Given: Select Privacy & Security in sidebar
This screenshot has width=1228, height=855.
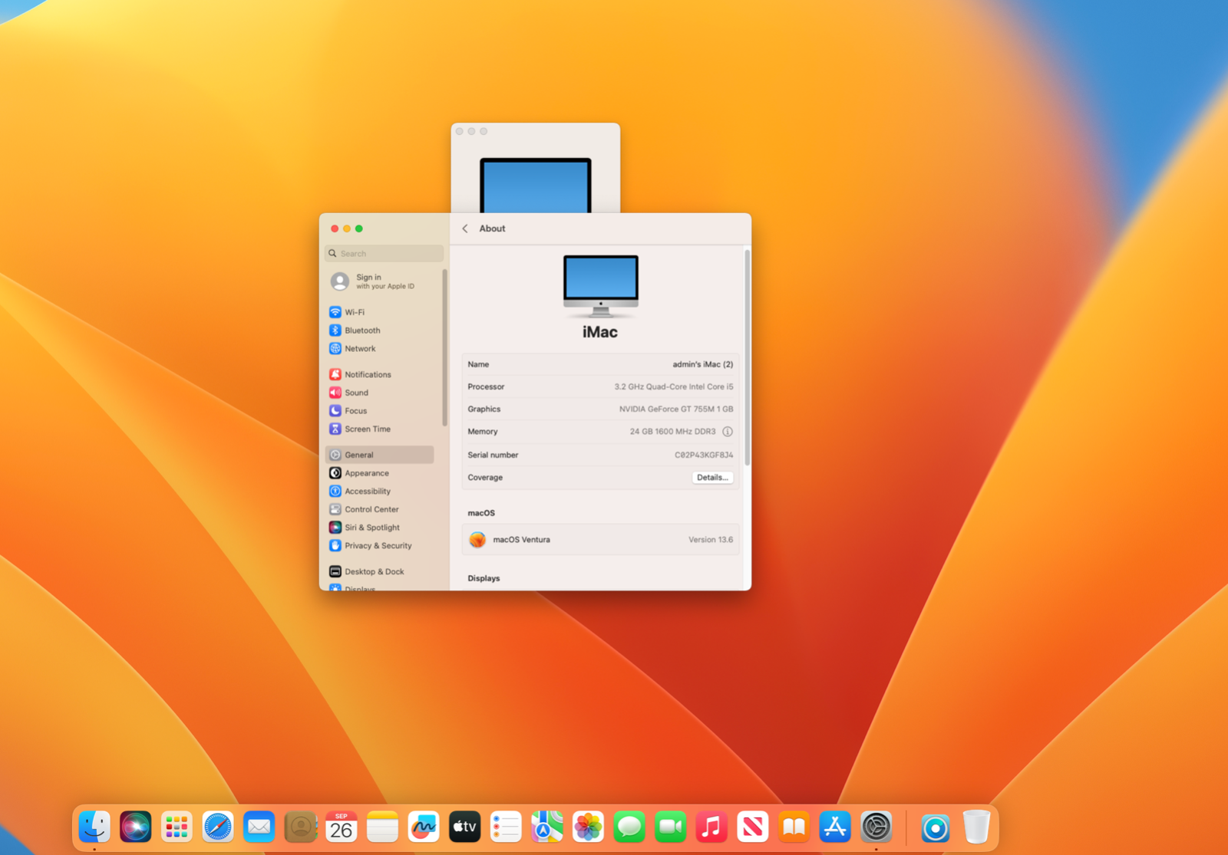Looking at the screenshot, I should (379, 546).
